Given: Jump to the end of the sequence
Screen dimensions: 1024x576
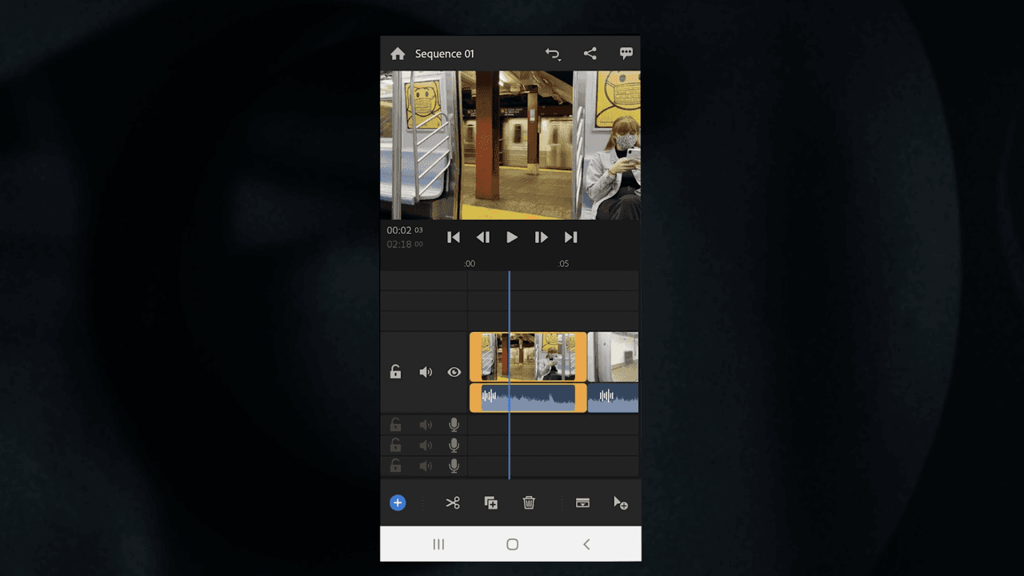Looking at the screenshot, I should (570, 237).
